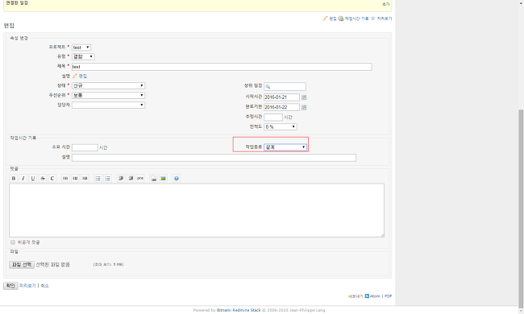
Task: Apply Bold formatting in comment toolbar
Action: (14, 179)
